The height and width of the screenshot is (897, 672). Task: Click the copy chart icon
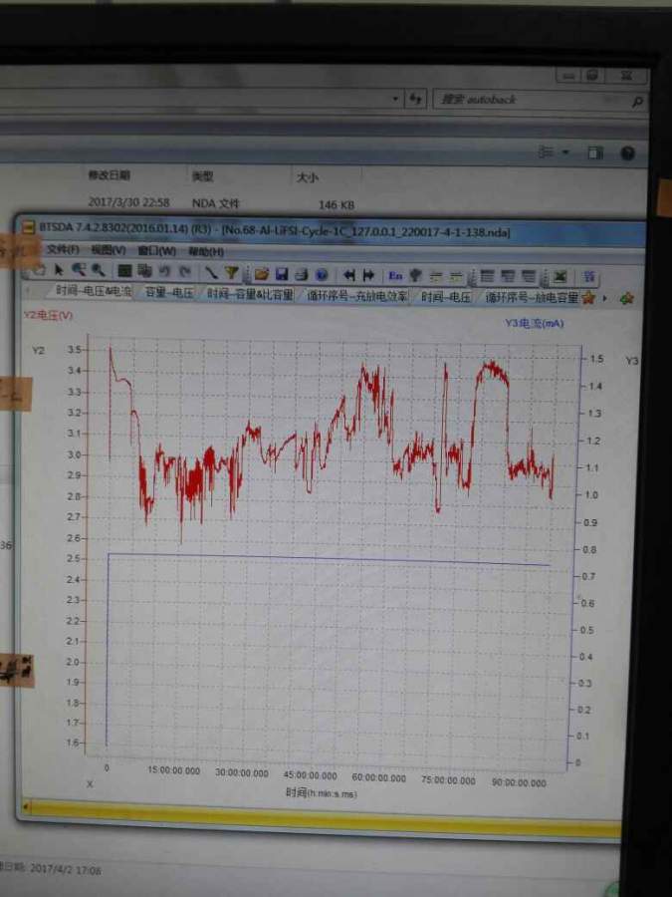click(x=144, y=270)
